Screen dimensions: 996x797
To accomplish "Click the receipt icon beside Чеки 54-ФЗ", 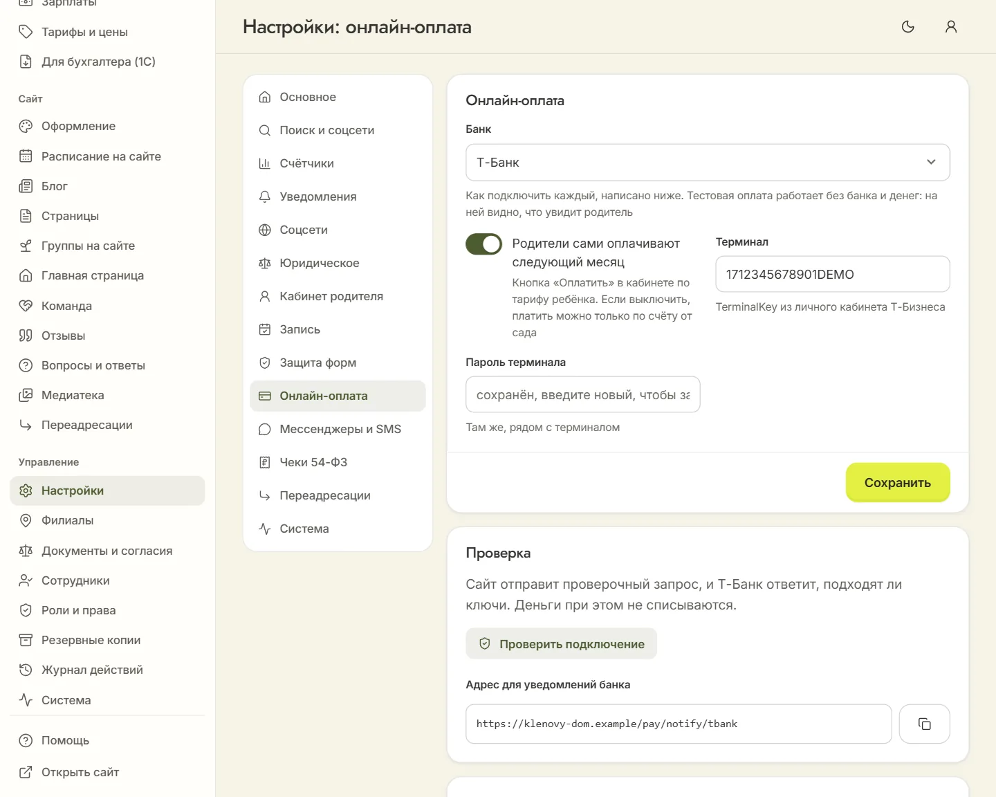I will (x=264, y=462).
